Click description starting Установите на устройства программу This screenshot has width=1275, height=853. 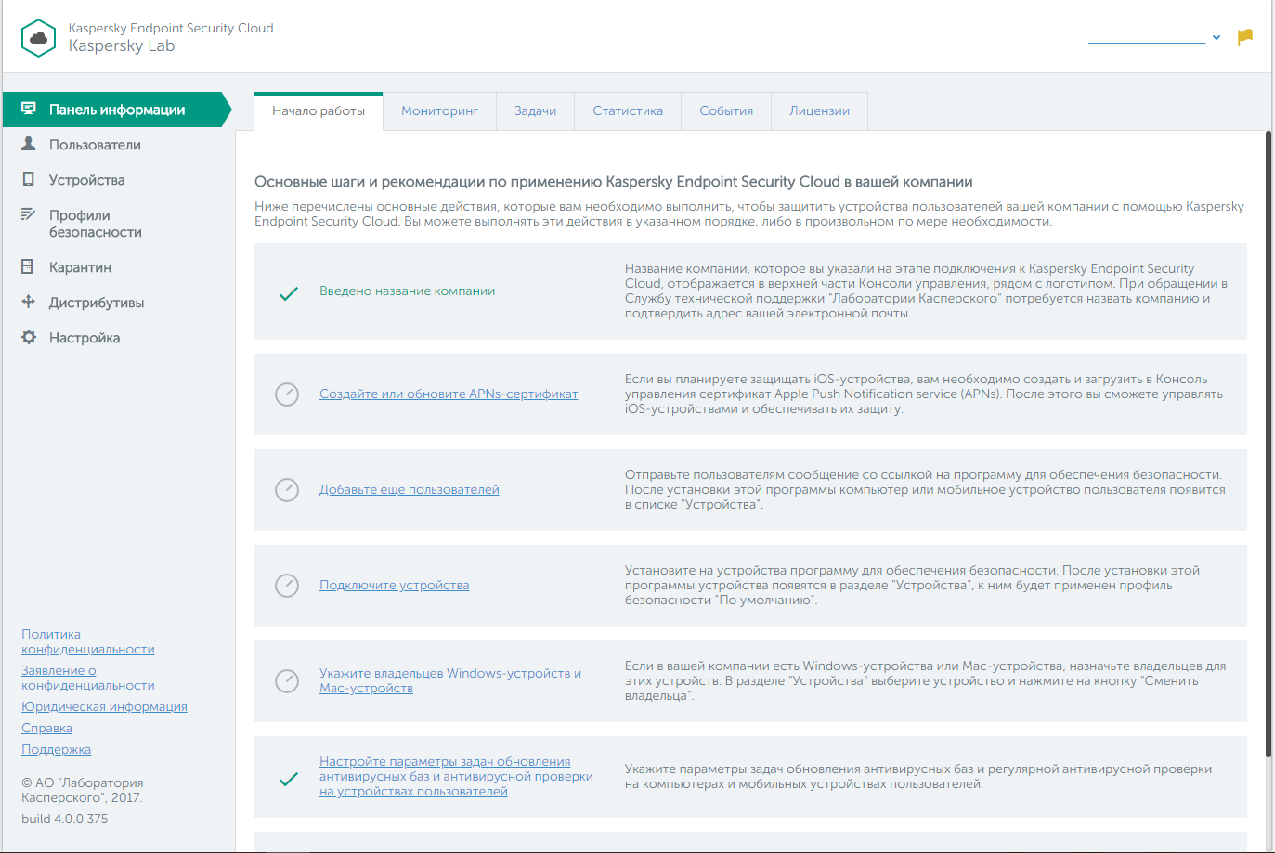click(x=913, y=586)
